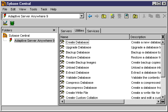Click the Adaptive Server Anywhere 9 tree icon
The image size is (168, 112).
click(11, 40)
